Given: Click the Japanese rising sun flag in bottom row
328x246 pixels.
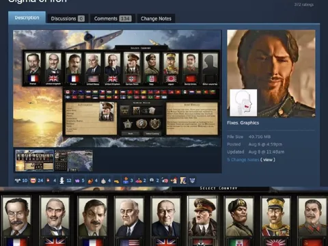Looking at the screenshot, I should click(x=275, y=242).
